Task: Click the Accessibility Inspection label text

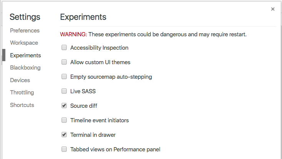Action: (99, 48)
